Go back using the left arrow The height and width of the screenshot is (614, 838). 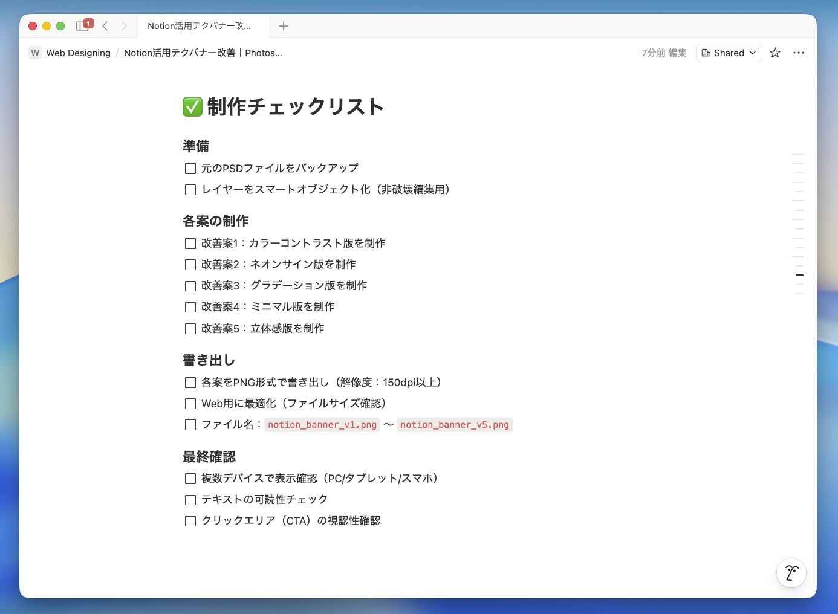(x=105, y=25)
